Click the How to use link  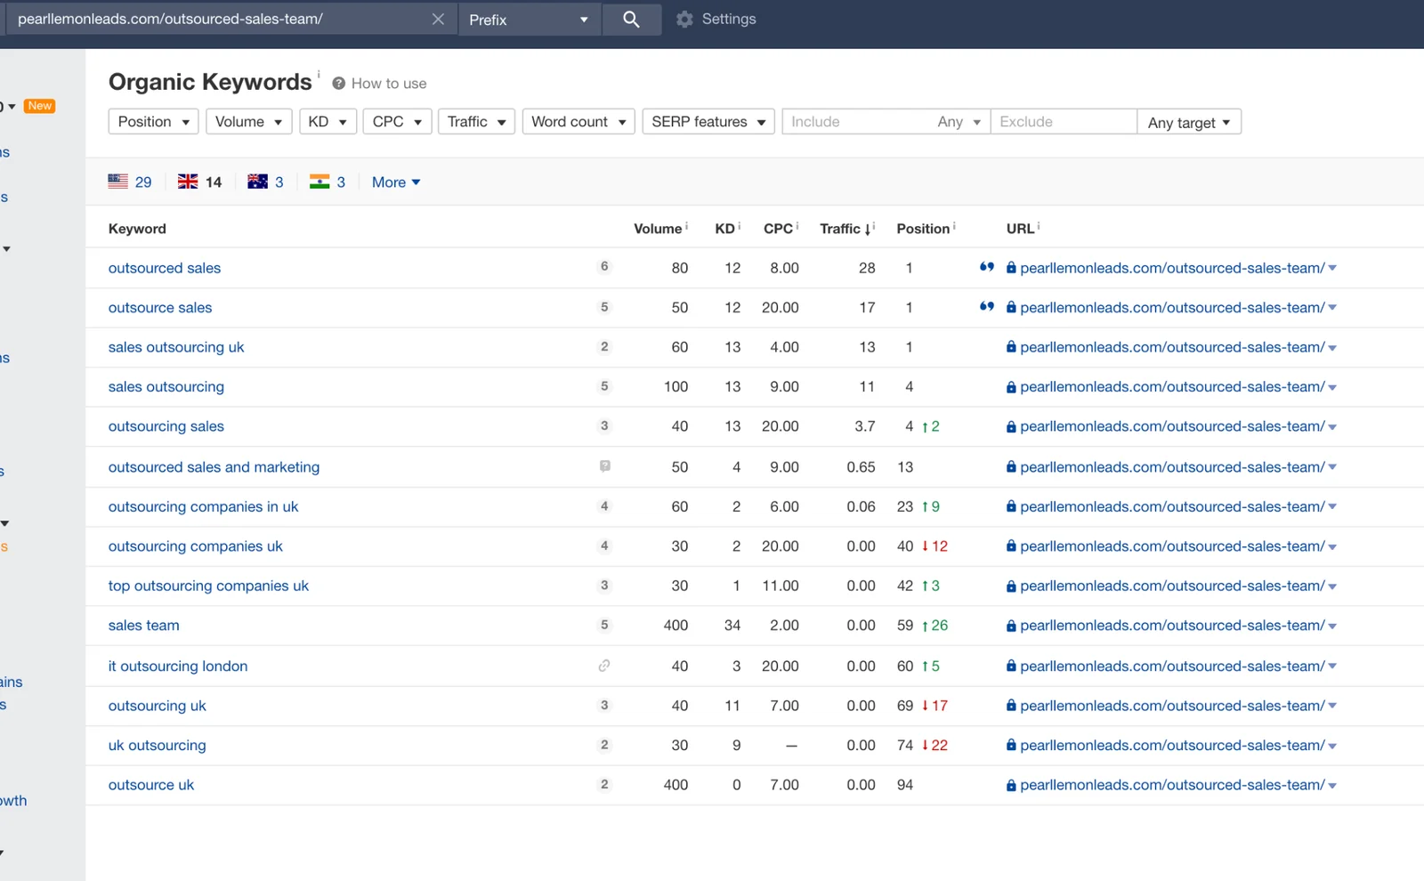pyautogui.click(x=389, y=84)
